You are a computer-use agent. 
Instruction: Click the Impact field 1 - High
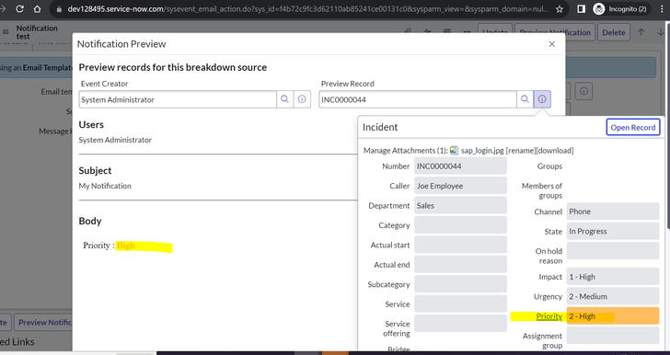click(x=613, y=277)
